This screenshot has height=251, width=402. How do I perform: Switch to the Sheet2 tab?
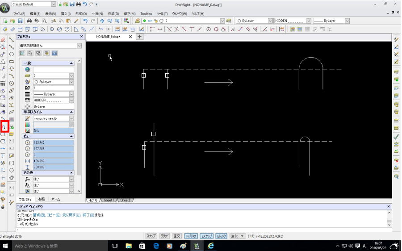[125, 200]
